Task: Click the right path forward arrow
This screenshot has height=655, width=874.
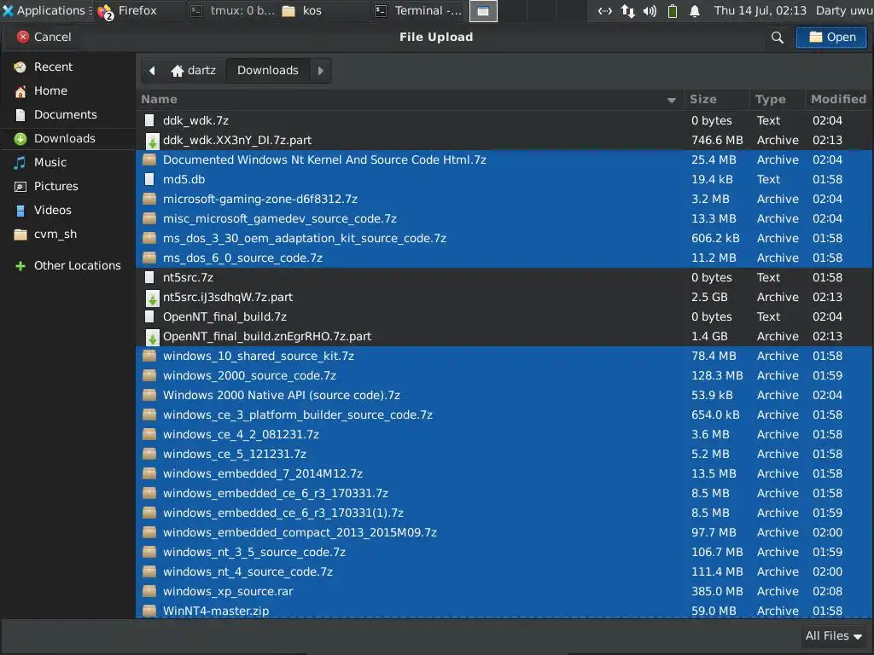Action: [x=321, y=71]
